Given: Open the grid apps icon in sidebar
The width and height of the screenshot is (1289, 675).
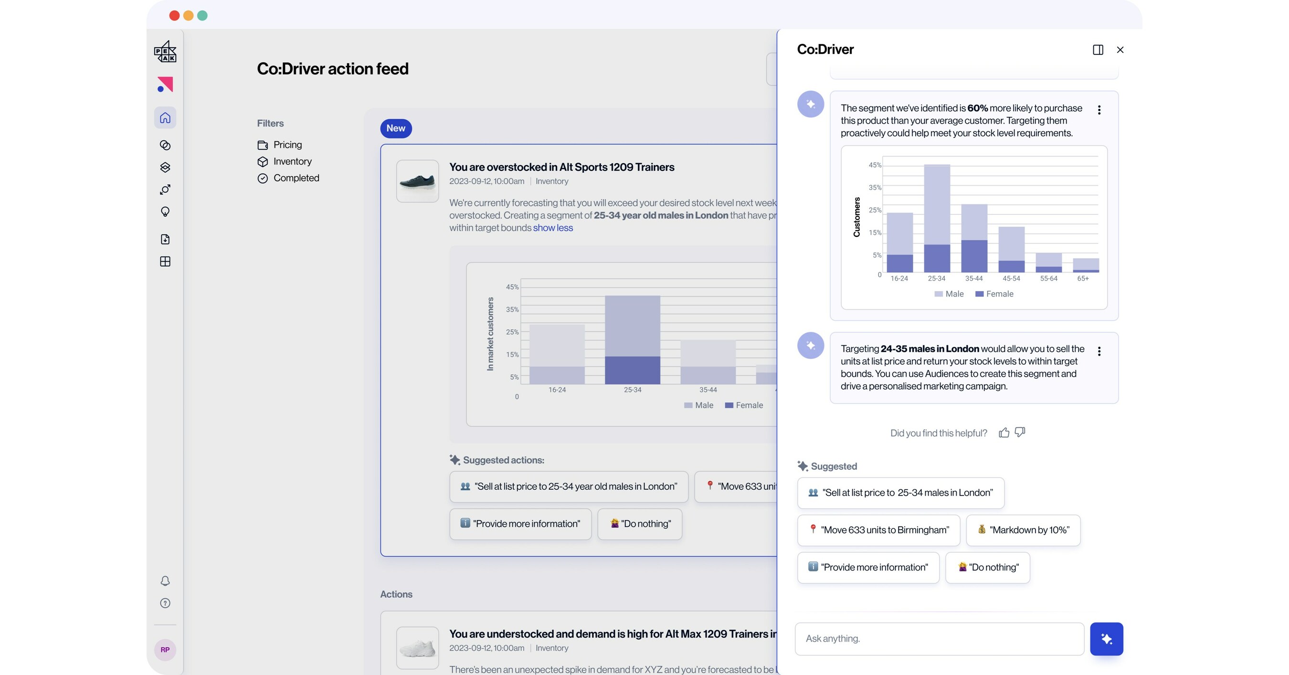Looking at the screenshot, I should click(165, 261).
